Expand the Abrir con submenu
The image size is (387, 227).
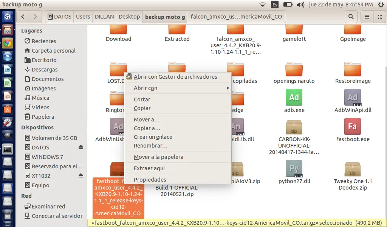(x=178, y=88)
